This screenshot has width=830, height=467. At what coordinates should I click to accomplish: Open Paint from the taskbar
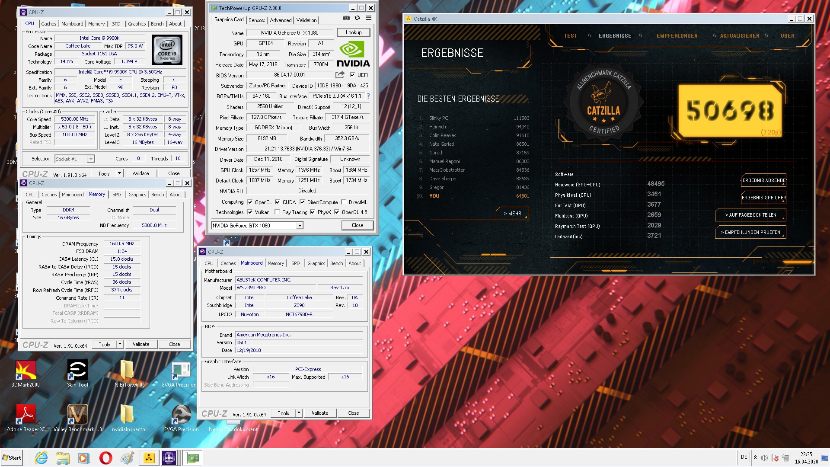(127, 458)
